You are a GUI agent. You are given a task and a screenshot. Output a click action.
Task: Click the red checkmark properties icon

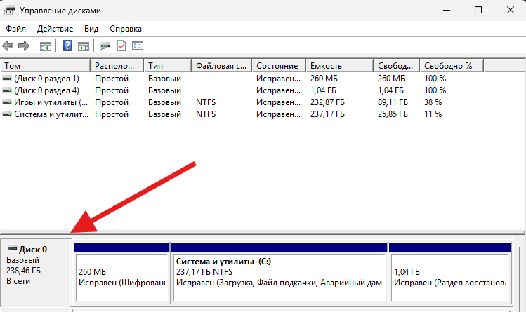point(121,46)
